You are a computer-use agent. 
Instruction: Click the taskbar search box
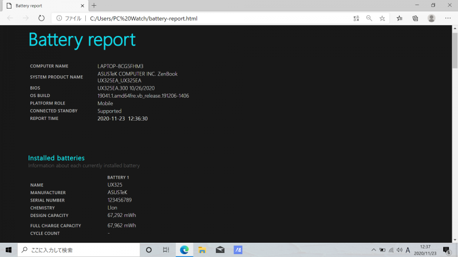click(x=78, y=250)
